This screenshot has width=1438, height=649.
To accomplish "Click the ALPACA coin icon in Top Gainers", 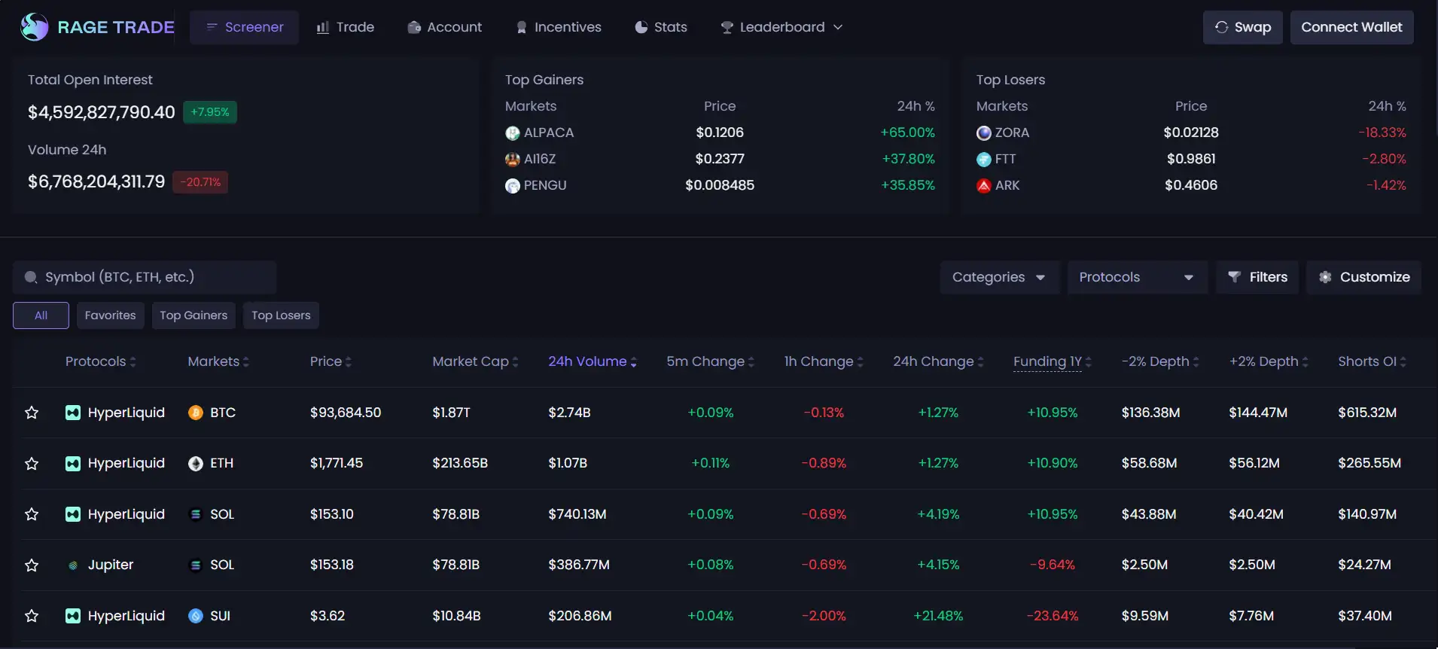I will tap(513, 133).
